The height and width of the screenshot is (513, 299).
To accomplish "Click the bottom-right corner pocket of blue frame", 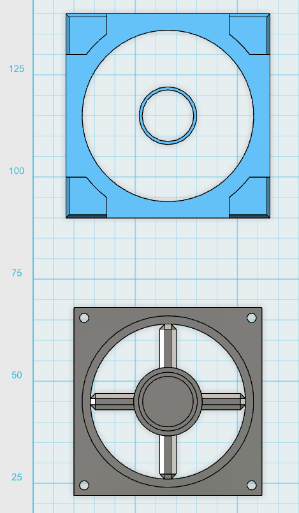I will [x=251, y=199].
